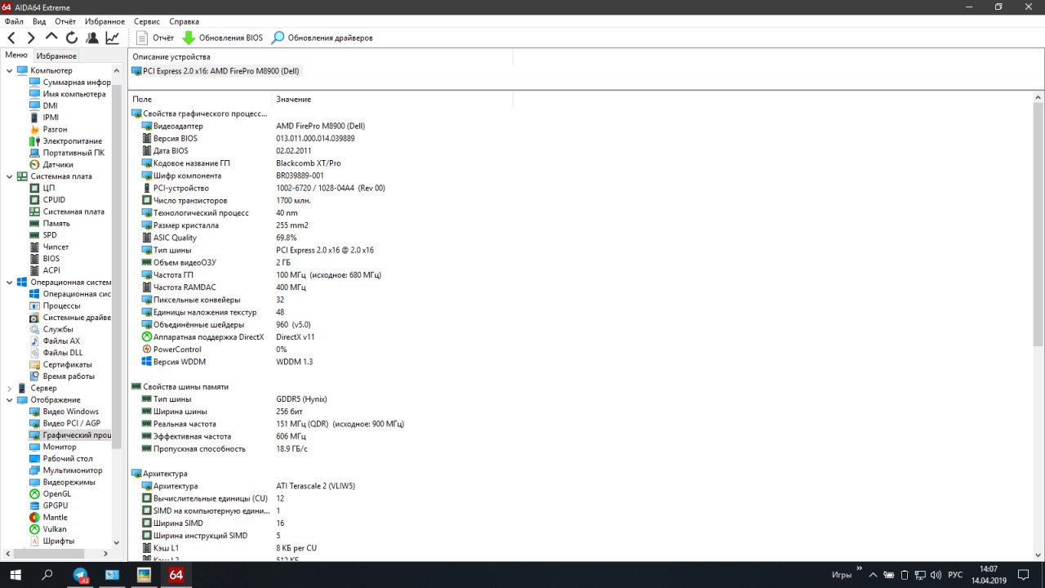Expand the Сервер tree node
Image resolution: width=1045 pixels, height=588 pixels.
point(10,389)
